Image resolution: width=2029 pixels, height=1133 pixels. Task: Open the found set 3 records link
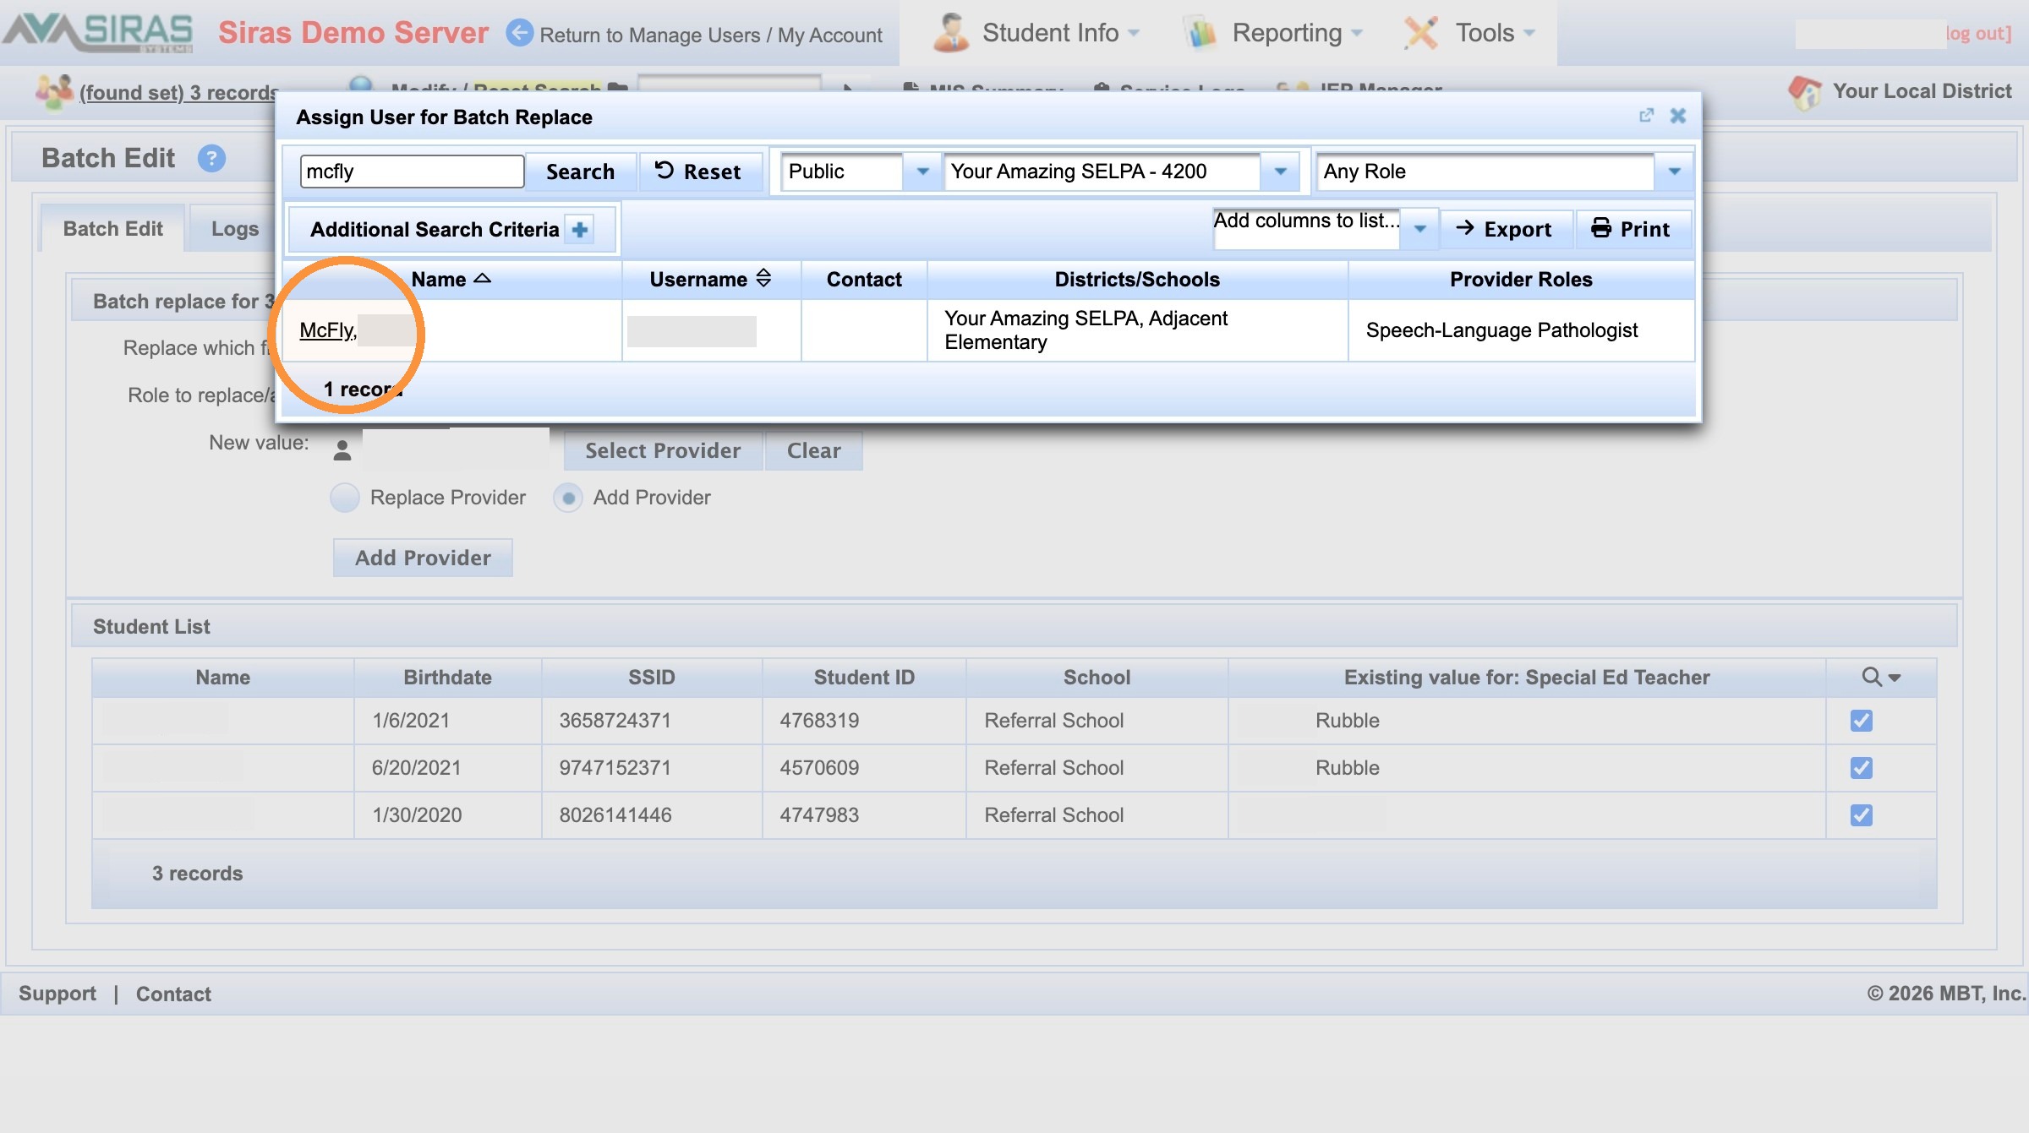click(179, 92)
